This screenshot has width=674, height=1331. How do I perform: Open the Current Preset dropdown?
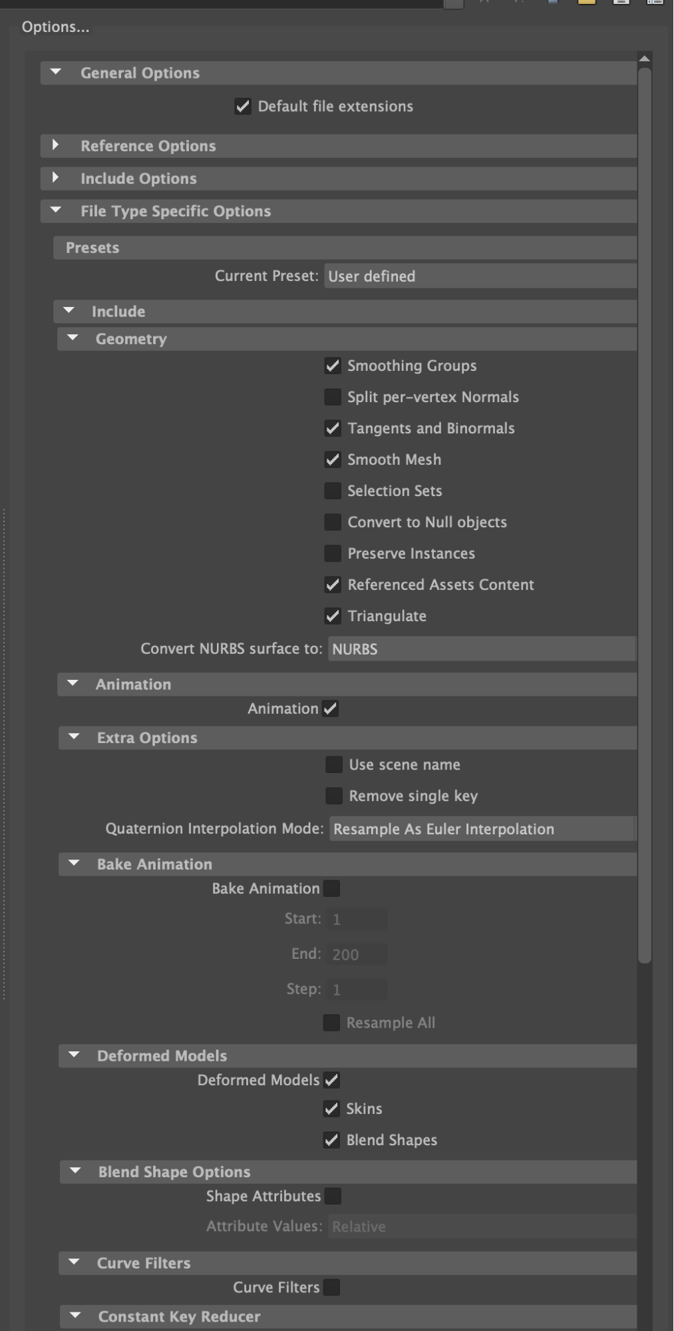click(480, 276)
